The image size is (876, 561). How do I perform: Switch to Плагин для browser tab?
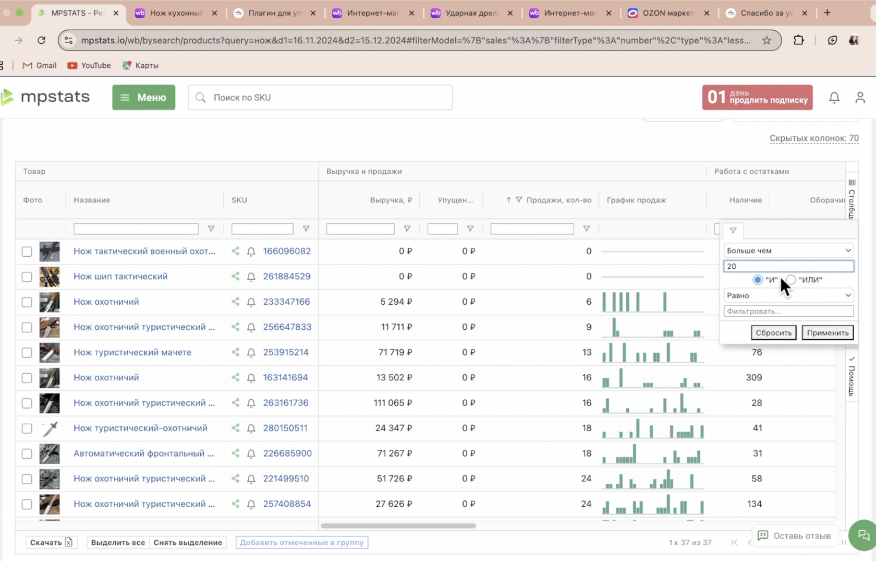click(275, 13)
